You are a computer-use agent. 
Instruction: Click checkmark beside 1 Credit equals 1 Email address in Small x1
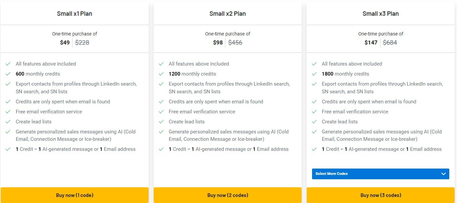[x=8, y=149]
